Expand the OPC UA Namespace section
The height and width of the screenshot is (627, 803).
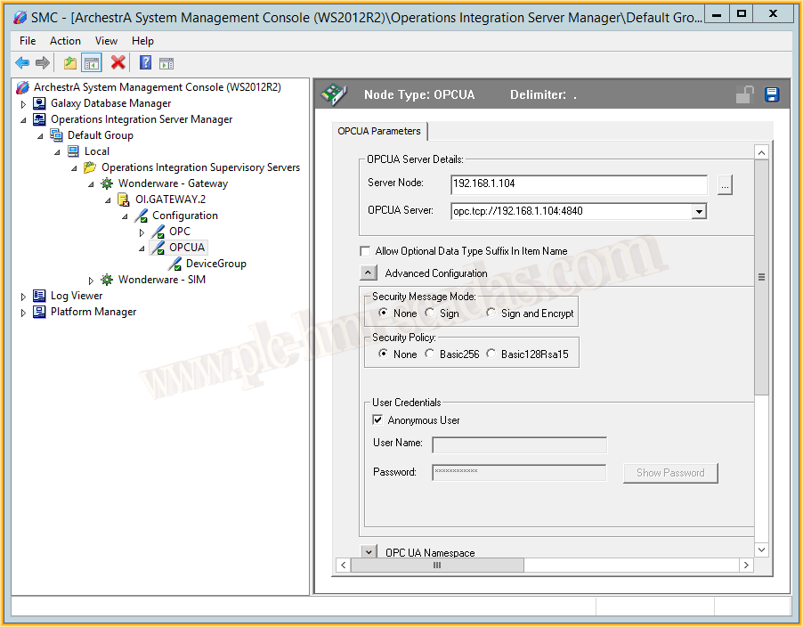click(x=369, y=552)
